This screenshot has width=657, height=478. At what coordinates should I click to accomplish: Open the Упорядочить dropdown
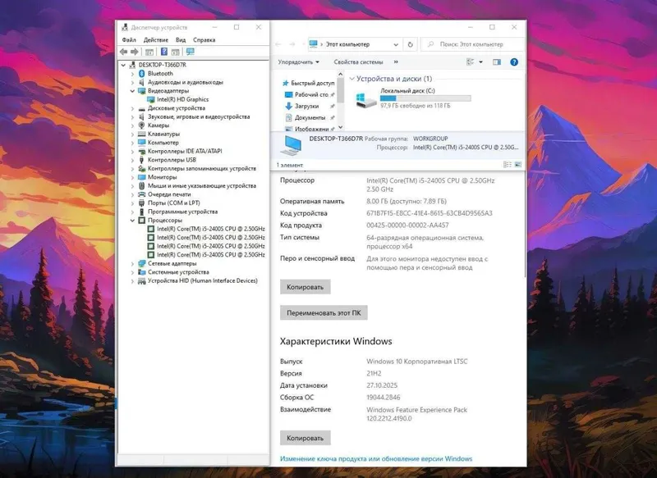tap(299, 62)
